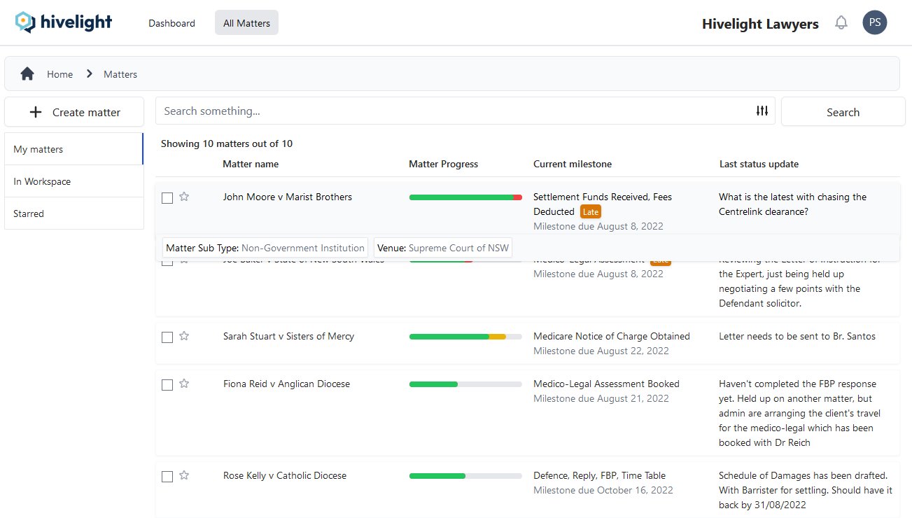Click the breadcrumb chevron after Home
Image resolution: width=912 pixels, height=518 pixels.
(89, 73)
